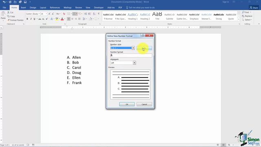The image size is (261, 147).
Task: Switch to the References tab
Action: click(55, 7)
